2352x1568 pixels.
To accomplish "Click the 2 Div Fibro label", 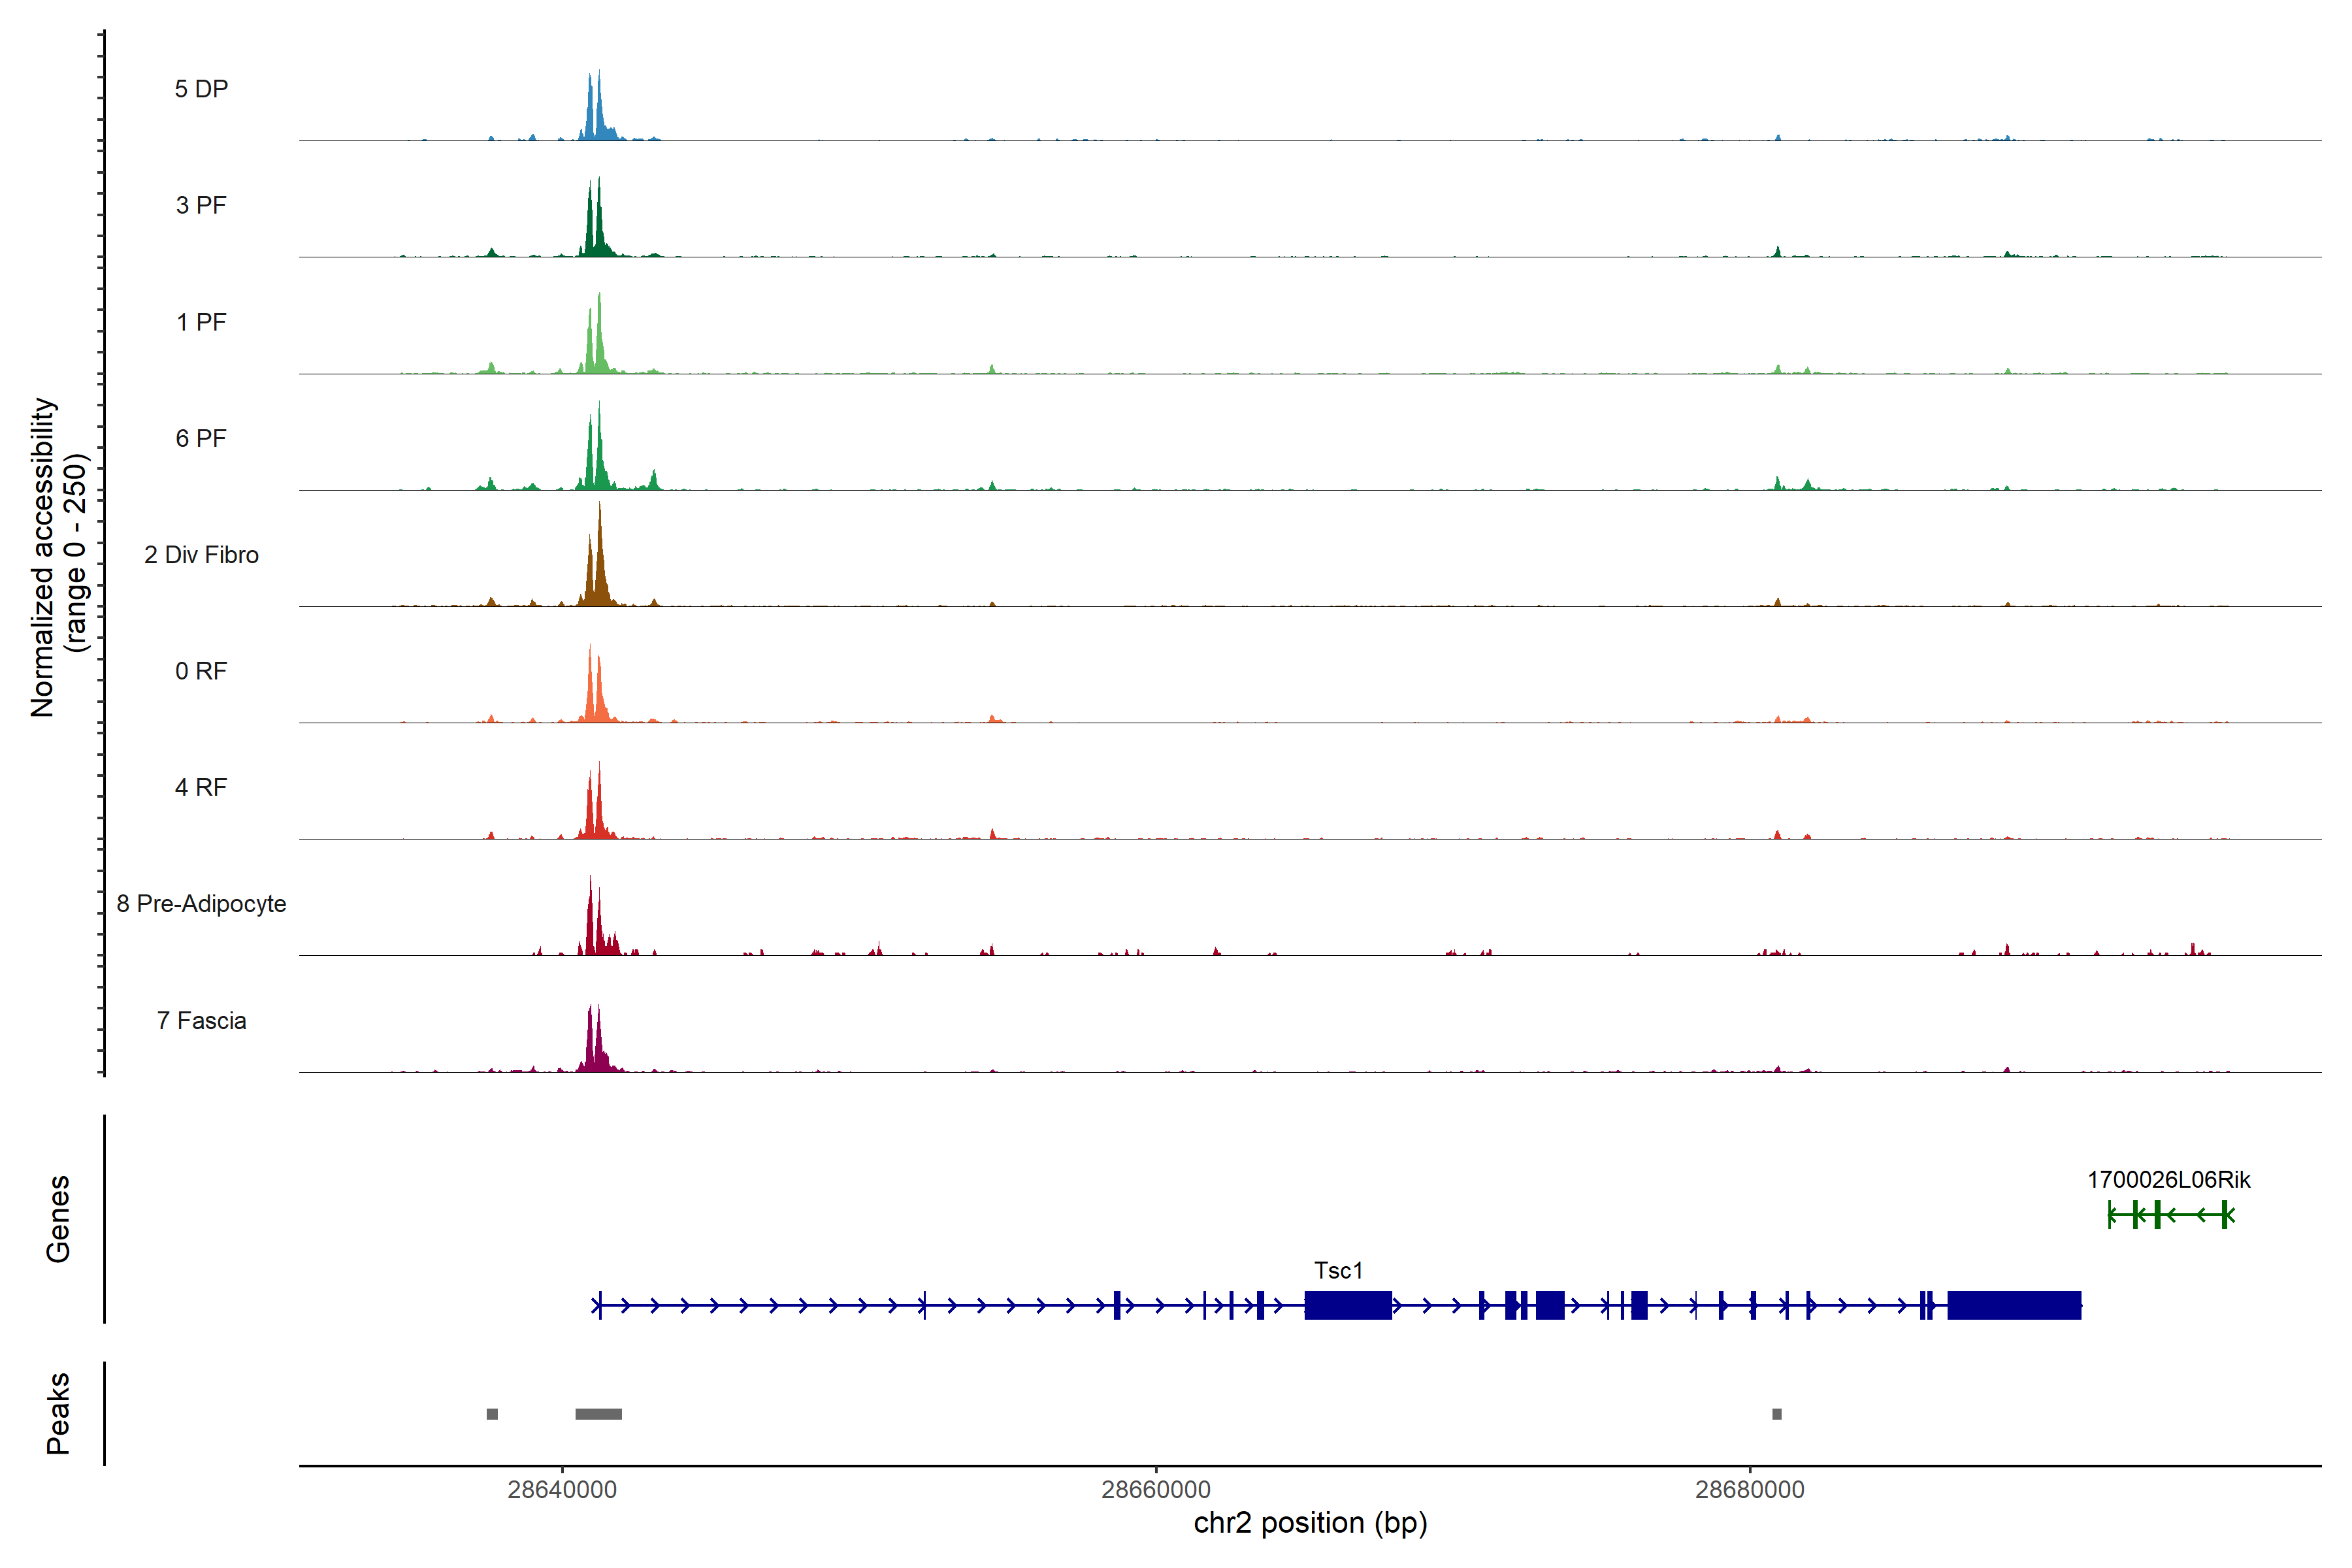I will [201, 555].
